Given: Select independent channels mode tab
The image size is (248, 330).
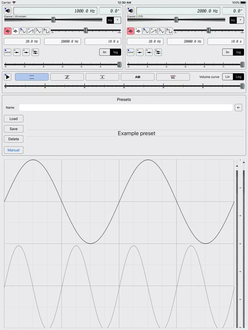Looking at the screenshot, I should (x=32, y=77).
